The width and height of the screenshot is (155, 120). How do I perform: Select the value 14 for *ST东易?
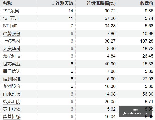coord(71,11)
